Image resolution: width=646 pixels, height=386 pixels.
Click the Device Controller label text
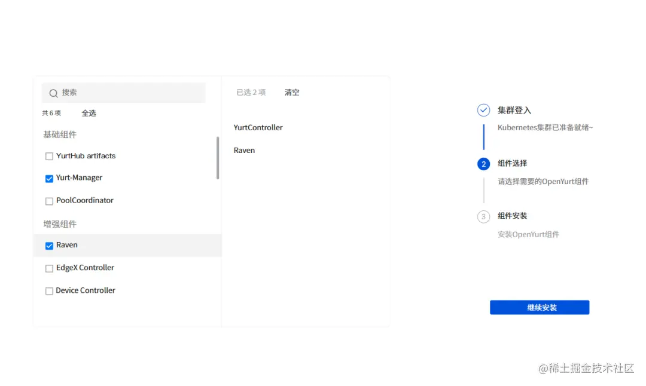pyautogui.click(x=86, y=290)
